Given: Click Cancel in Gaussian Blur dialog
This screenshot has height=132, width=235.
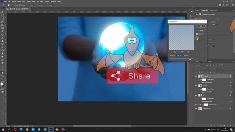Looking at the screenshot, I should pos(201,30).
